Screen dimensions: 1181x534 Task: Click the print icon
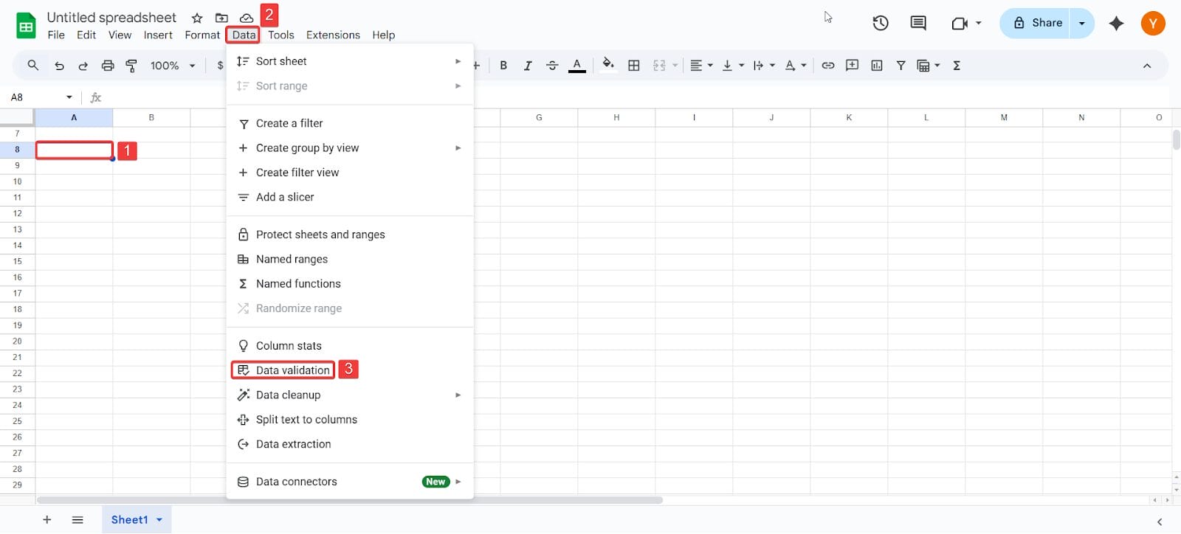[108, 66]
